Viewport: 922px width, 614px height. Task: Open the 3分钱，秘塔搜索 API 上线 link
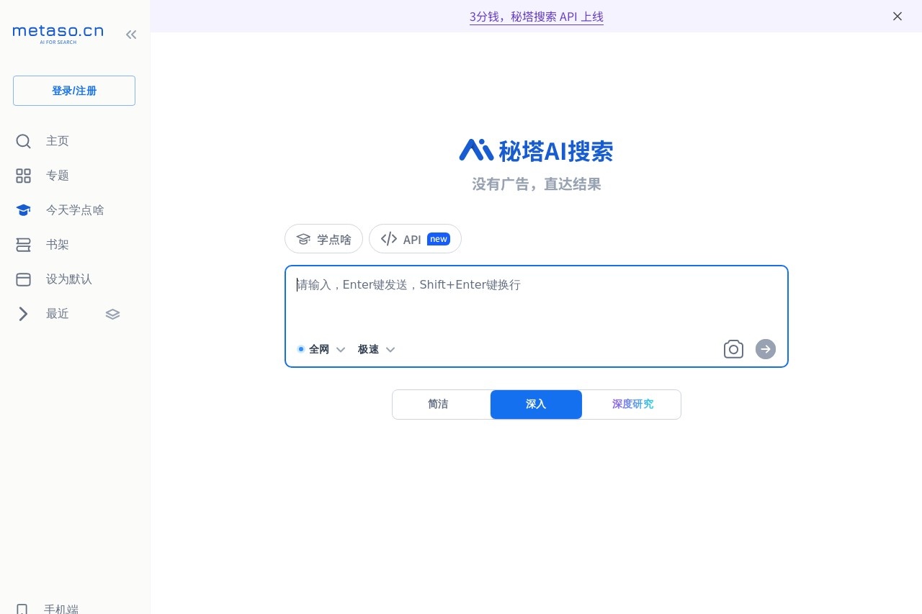pyautogui.click(x=537, y=17)
